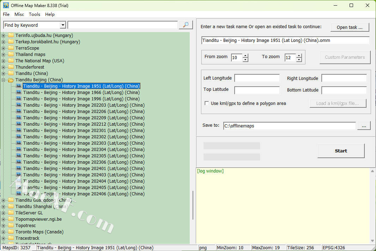Image resolution: width=376 pixels, height=251 pixels.
Task: Open the File menu
Action: [x=6, y=14]
